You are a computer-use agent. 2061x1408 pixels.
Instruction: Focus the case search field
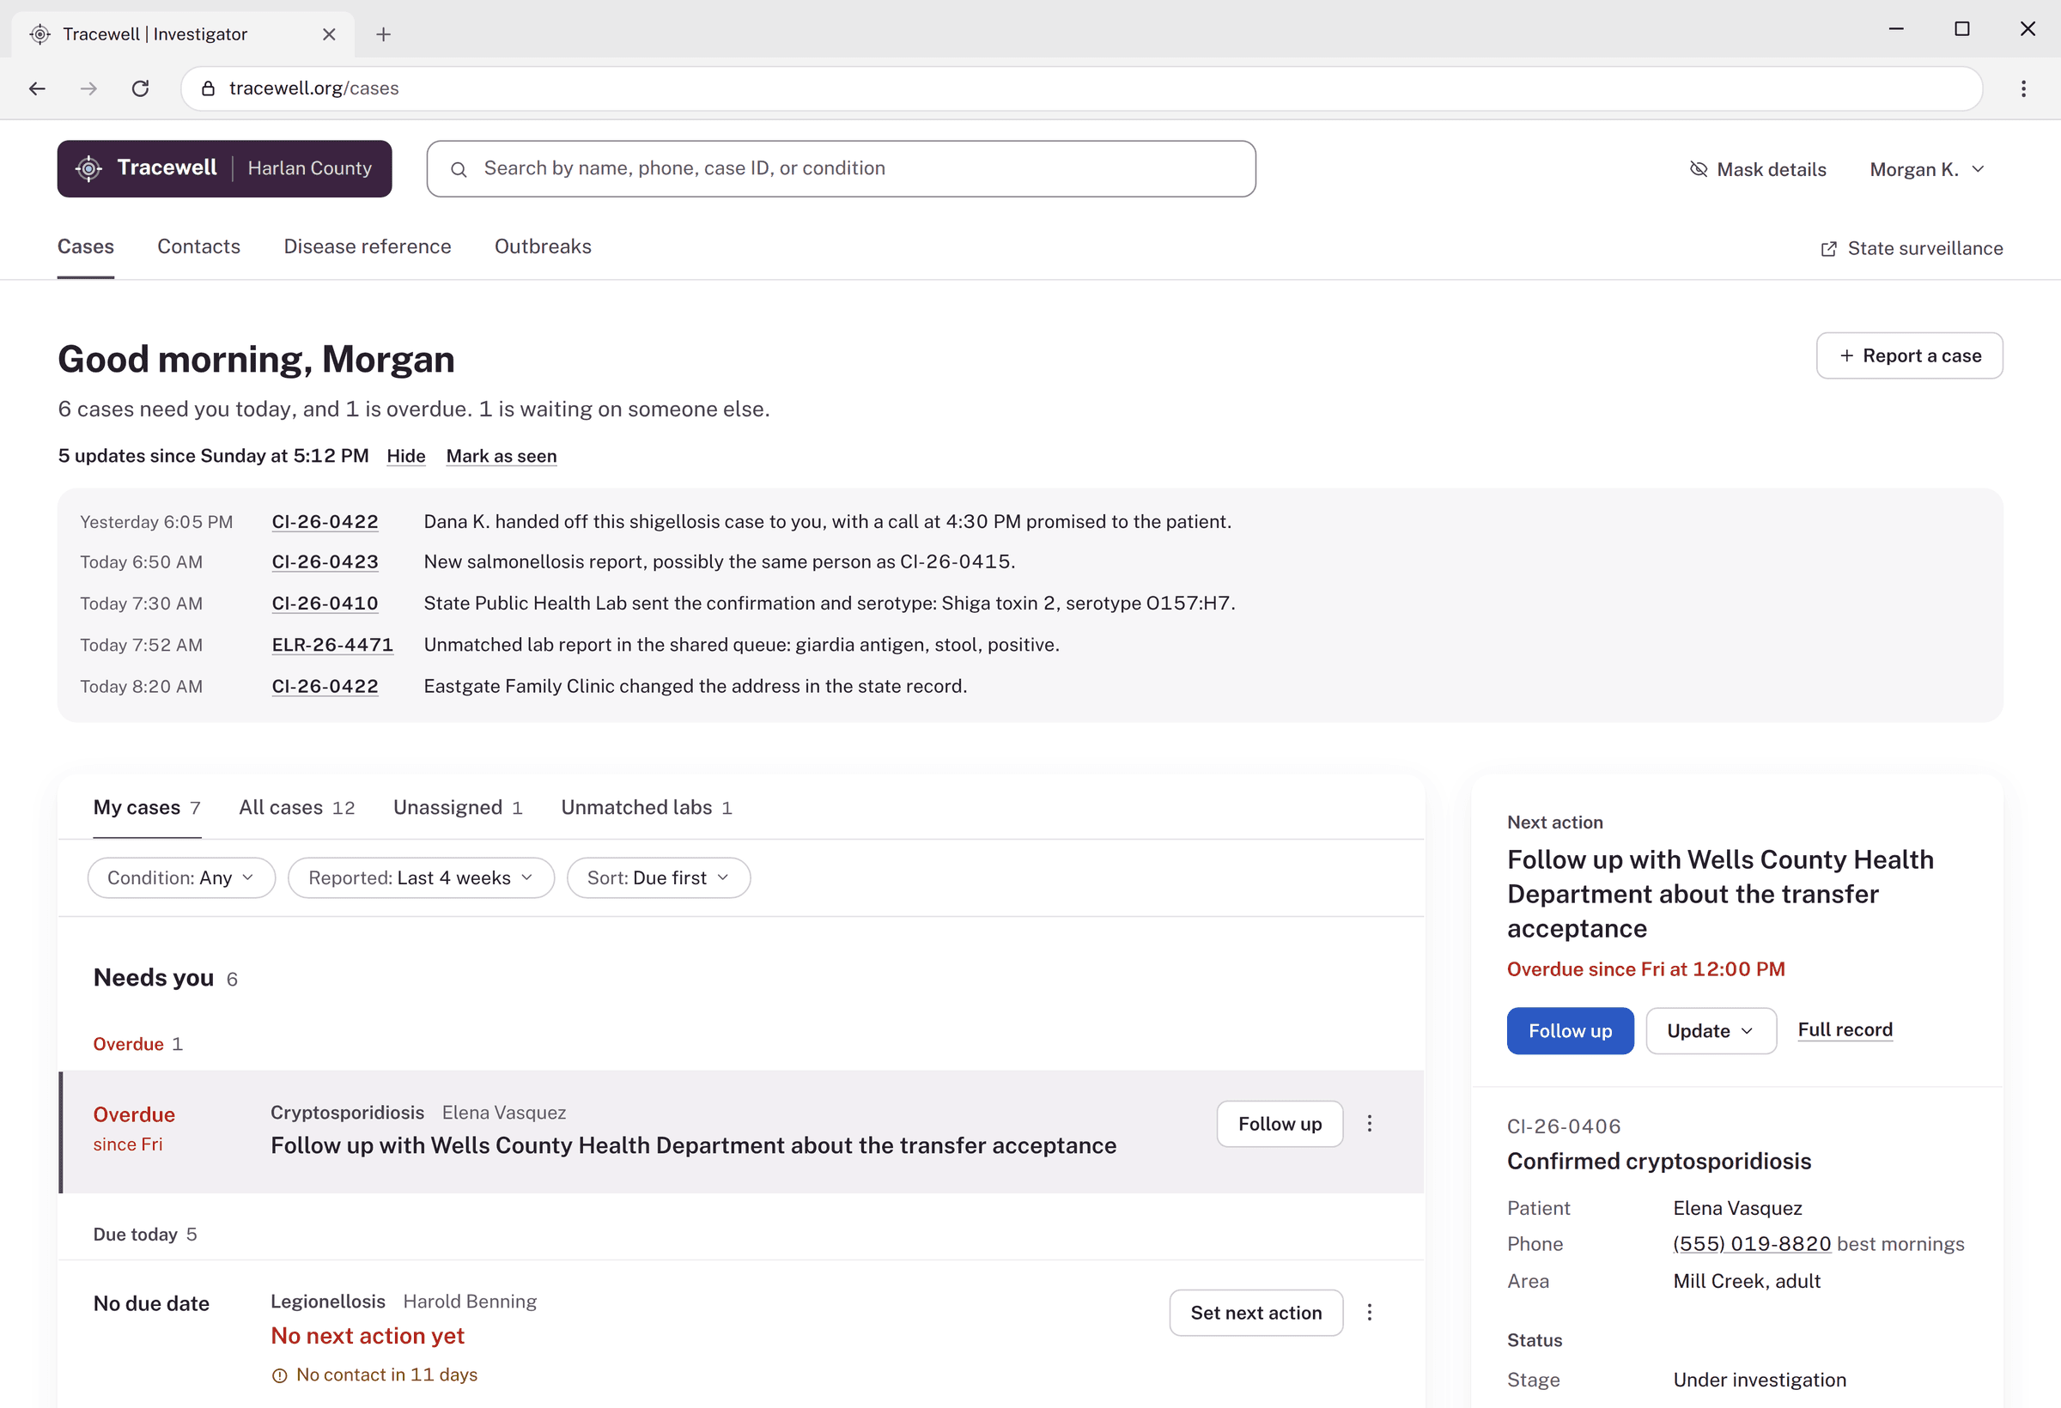coord(841,168)
